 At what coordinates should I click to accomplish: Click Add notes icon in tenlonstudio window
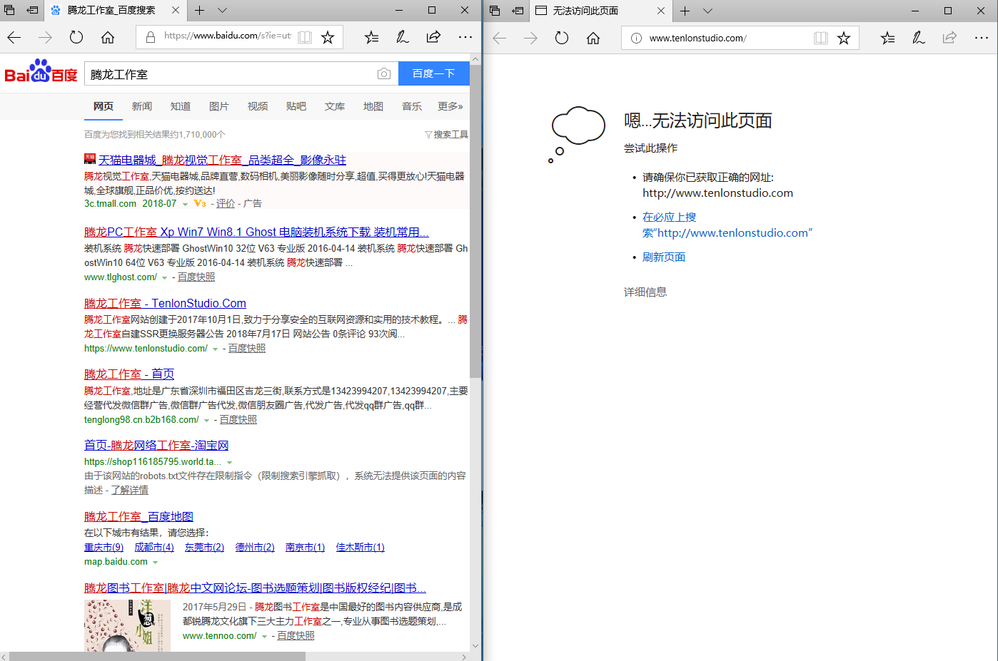tap(919, 38)
